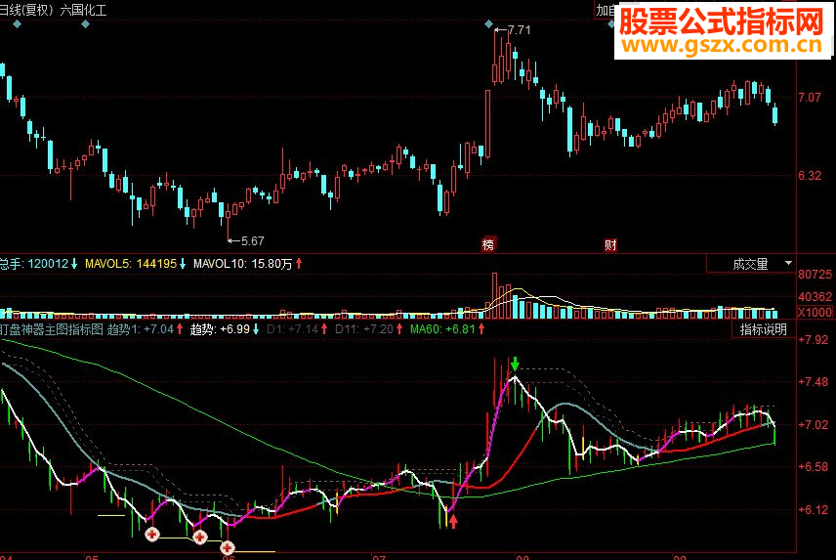Click the red 财 marker icon
836x560 pixels.
click(610, 244)
